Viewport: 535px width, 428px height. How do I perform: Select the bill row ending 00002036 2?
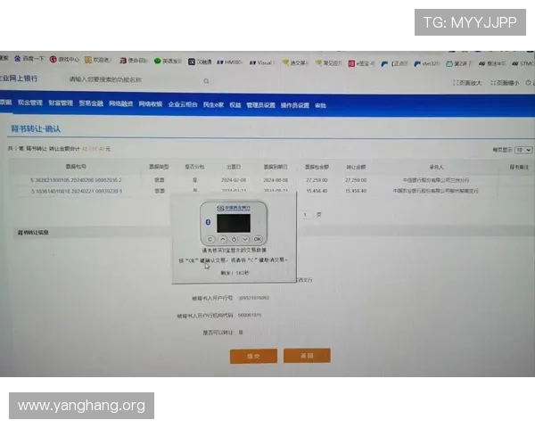(x=271, y=180)
